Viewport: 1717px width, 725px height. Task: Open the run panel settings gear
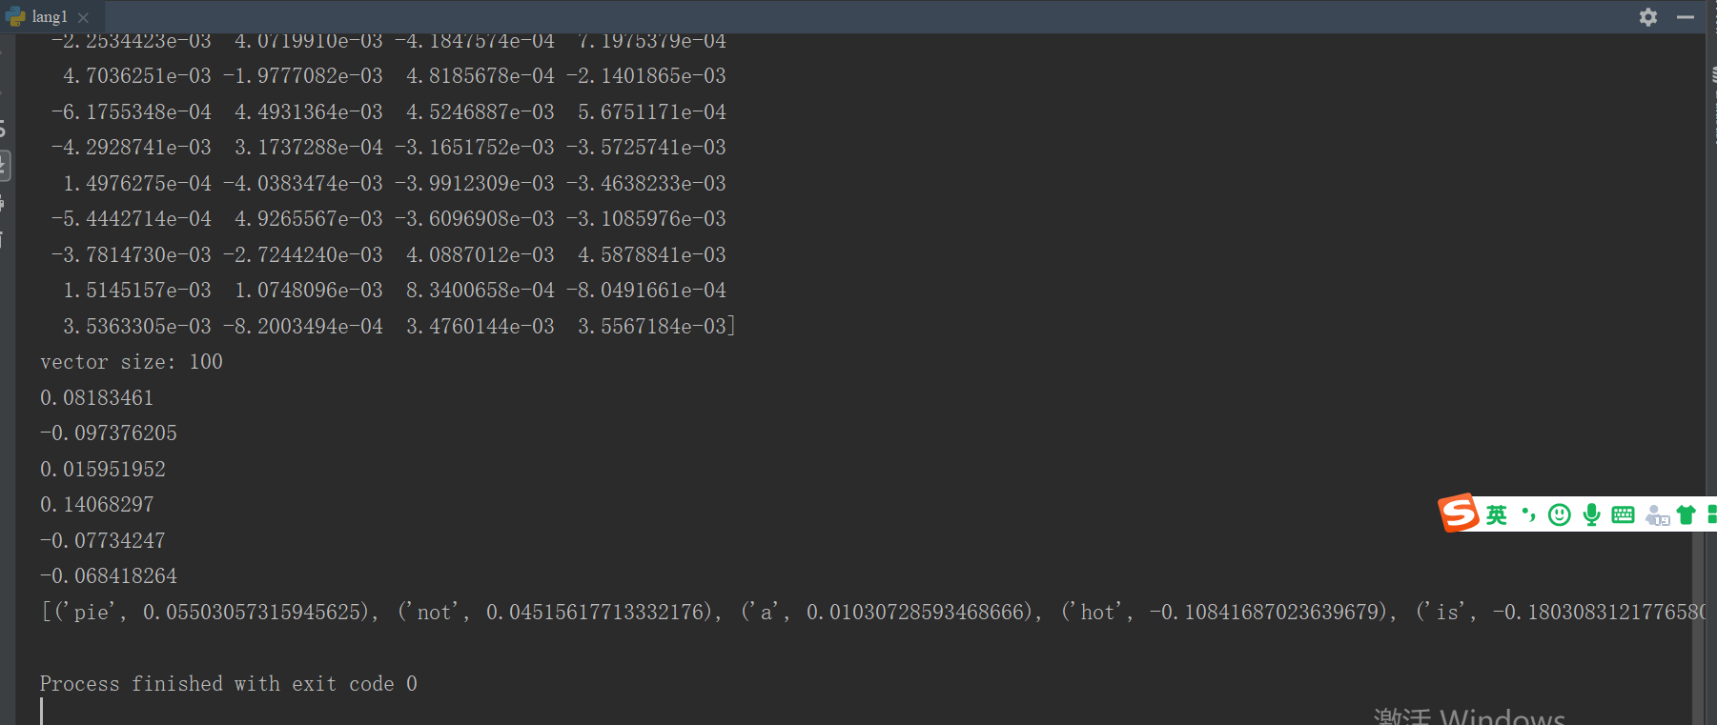click(1648, 17)
